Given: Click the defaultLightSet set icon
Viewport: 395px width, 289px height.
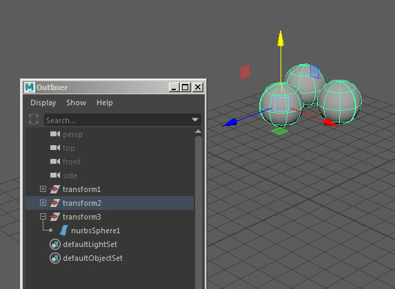Looking at the screenshot, I should coord(55,244).
